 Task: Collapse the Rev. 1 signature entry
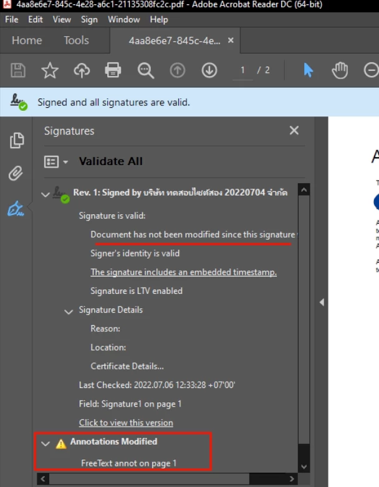click(46, 195)
